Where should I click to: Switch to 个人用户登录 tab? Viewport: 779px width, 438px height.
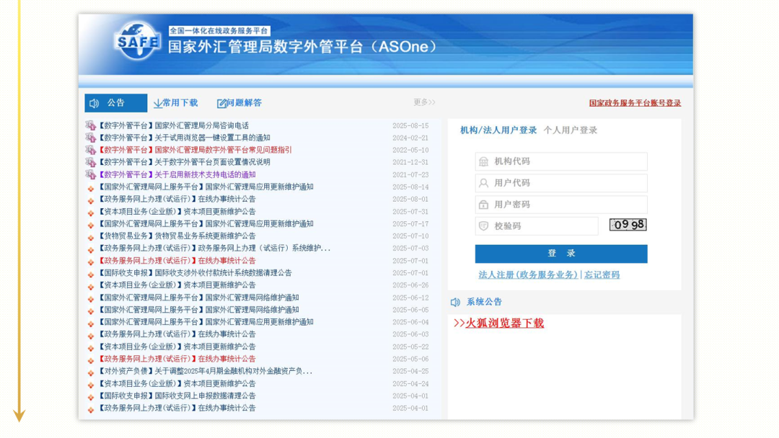pos(571,130)
